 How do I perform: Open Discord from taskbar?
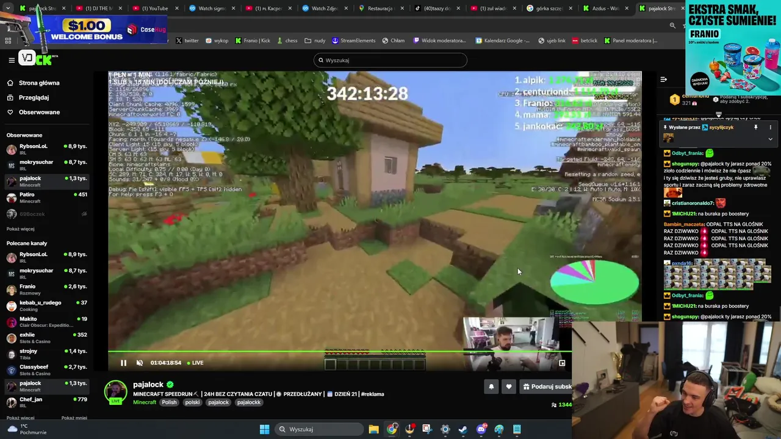(x=481, y=429)
